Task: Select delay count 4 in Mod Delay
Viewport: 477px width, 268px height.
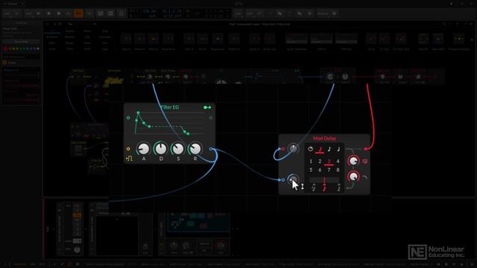Action: 338,162
